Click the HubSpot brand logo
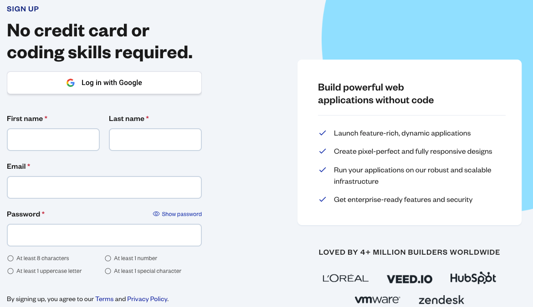This screenshot has width=533, height=307. pos(472,277)
